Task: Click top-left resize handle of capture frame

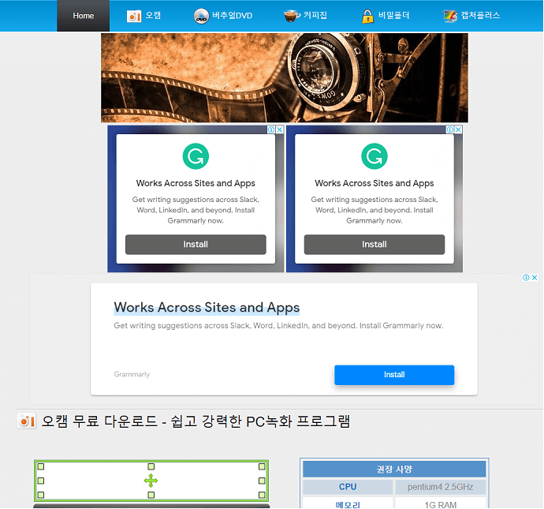Action: pos(41,466)
